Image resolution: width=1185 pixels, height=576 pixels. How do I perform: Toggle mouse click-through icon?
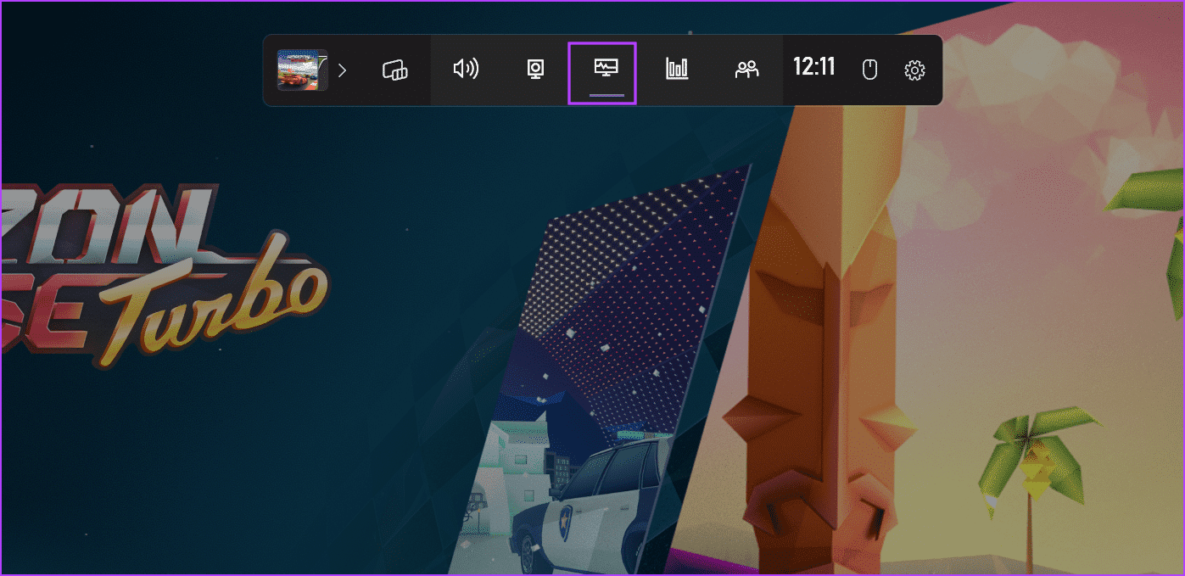(869, 70)
